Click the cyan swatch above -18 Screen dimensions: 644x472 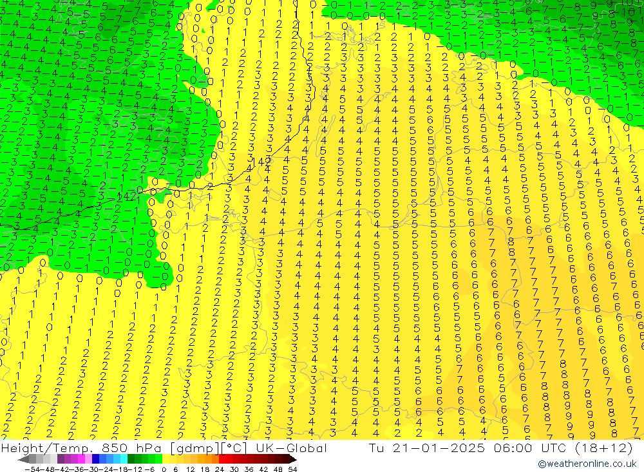coord(124,459)
